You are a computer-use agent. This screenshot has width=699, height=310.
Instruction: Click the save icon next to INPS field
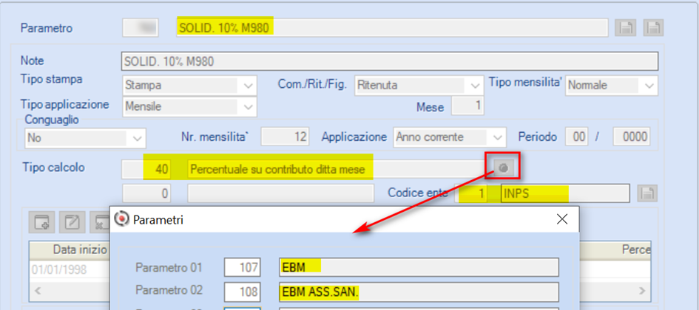[x=647, y=193]
